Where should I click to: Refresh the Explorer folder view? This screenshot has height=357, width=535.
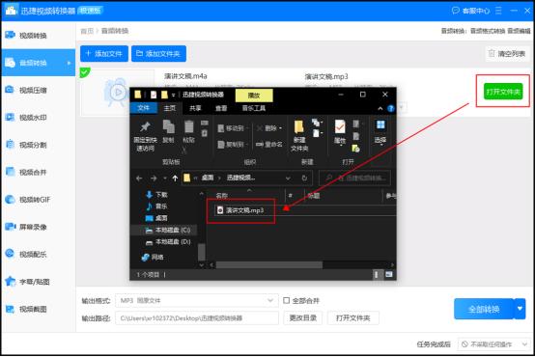click(304, 178)
